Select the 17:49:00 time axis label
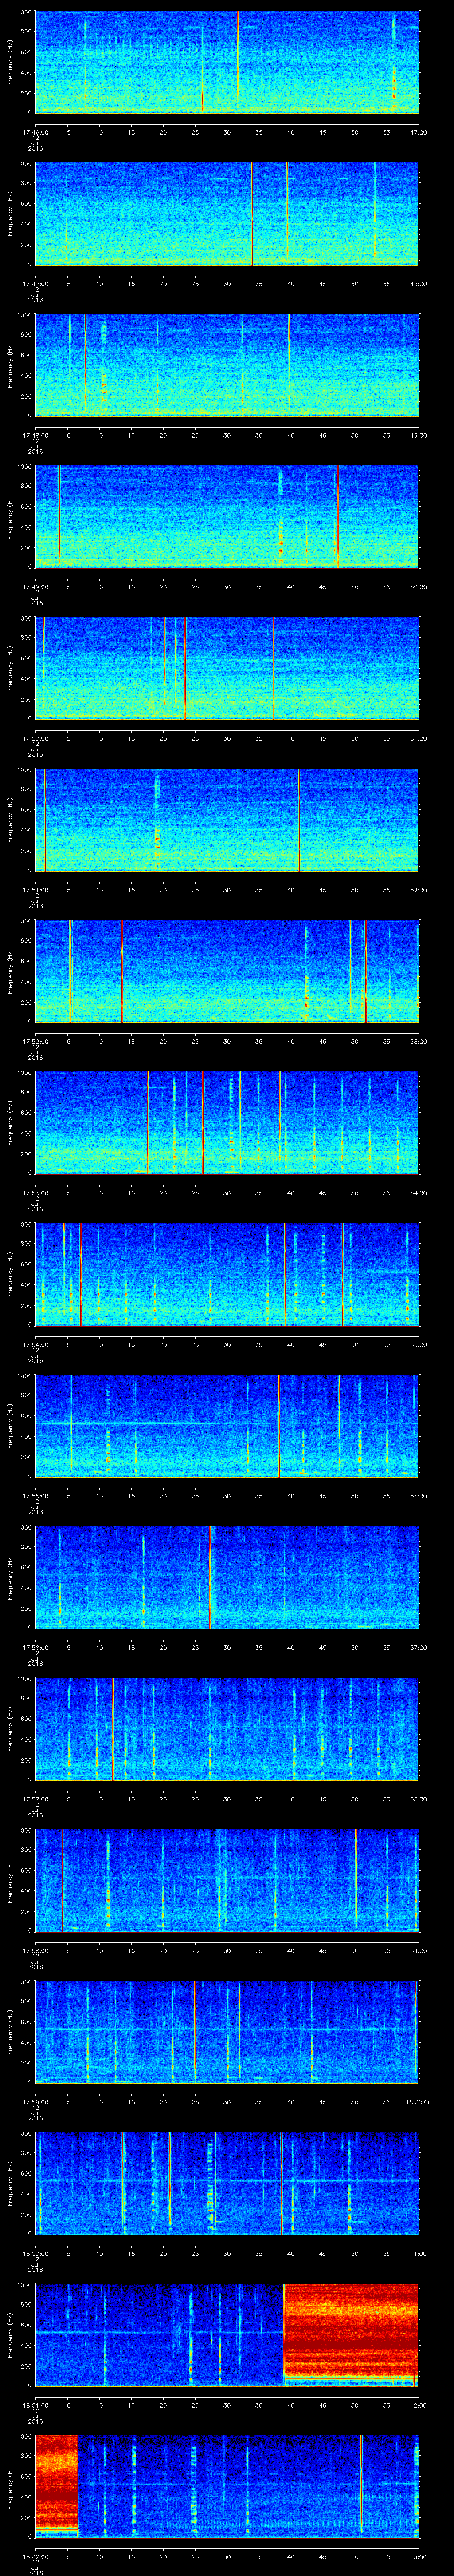Viewport: 454px width, 2576px height. (x=35, y=586)
